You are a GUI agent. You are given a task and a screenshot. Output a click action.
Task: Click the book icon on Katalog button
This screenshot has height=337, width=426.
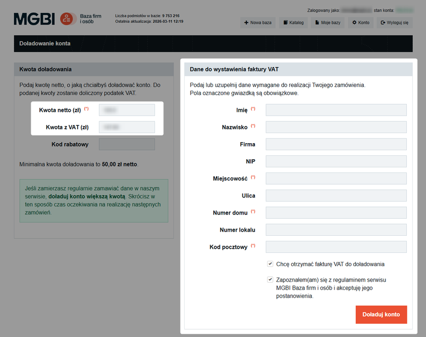click(x=286, y=22)
